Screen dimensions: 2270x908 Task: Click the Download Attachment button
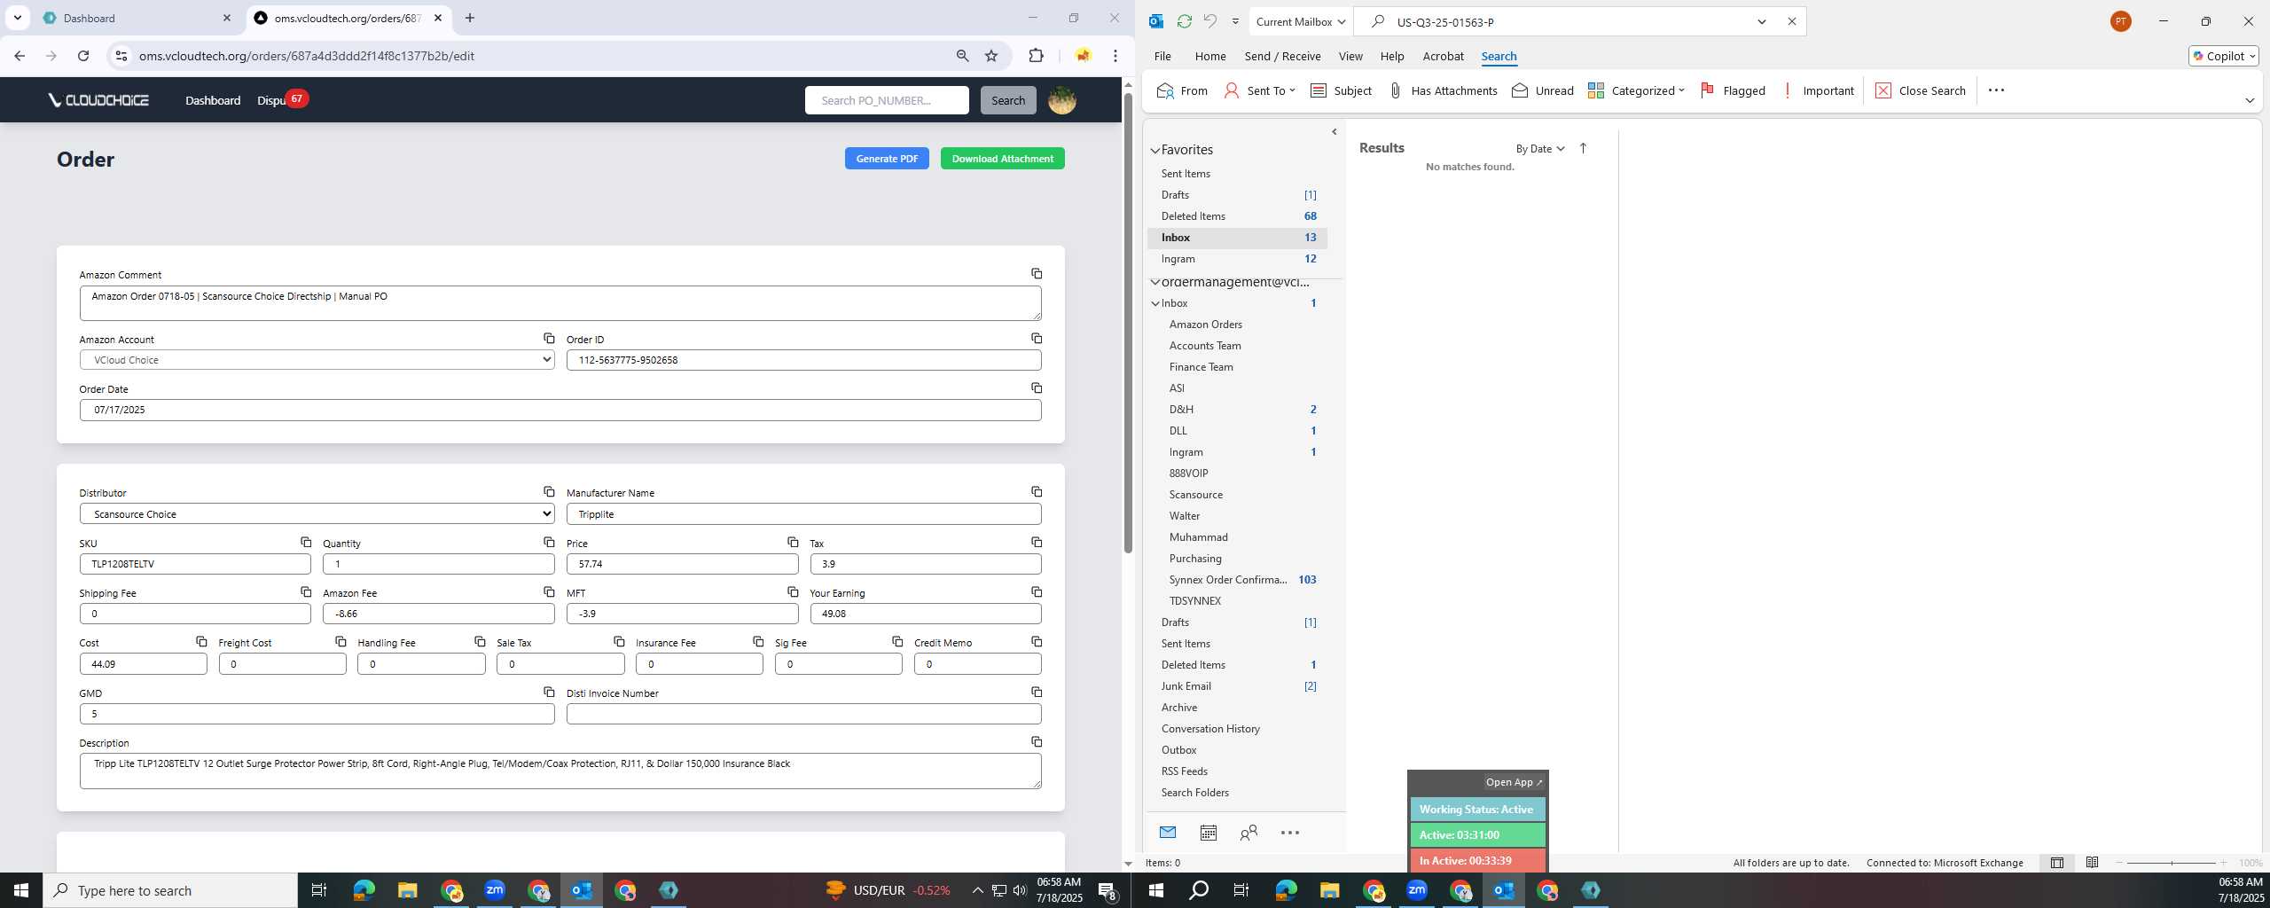tap(1002, 159)
